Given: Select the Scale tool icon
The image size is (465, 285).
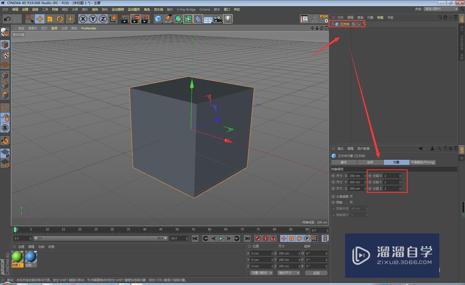Looking at the screenshot, I should tap(50, 19).
